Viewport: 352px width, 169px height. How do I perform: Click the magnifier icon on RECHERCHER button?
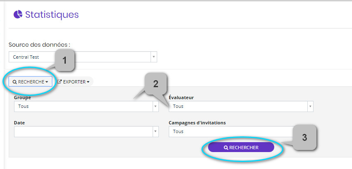[x=226, y=148]
